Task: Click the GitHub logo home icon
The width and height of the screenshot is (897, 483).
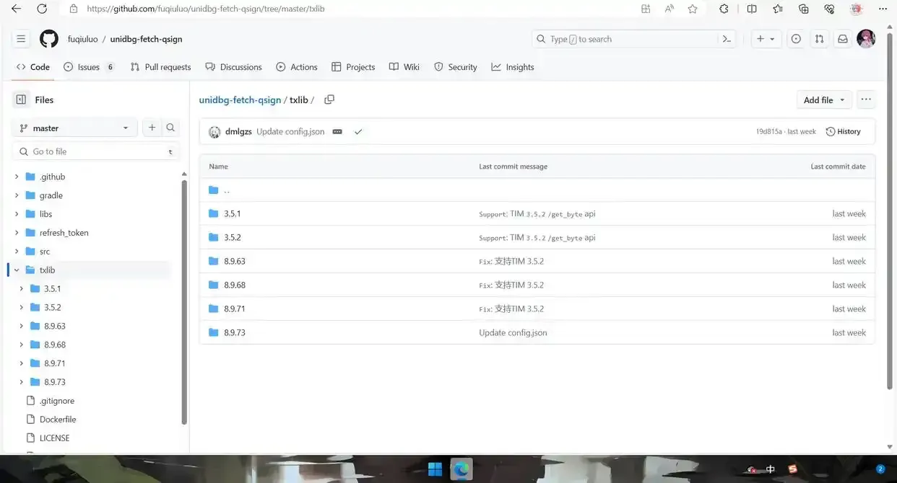Action: [x=48, y=39]
